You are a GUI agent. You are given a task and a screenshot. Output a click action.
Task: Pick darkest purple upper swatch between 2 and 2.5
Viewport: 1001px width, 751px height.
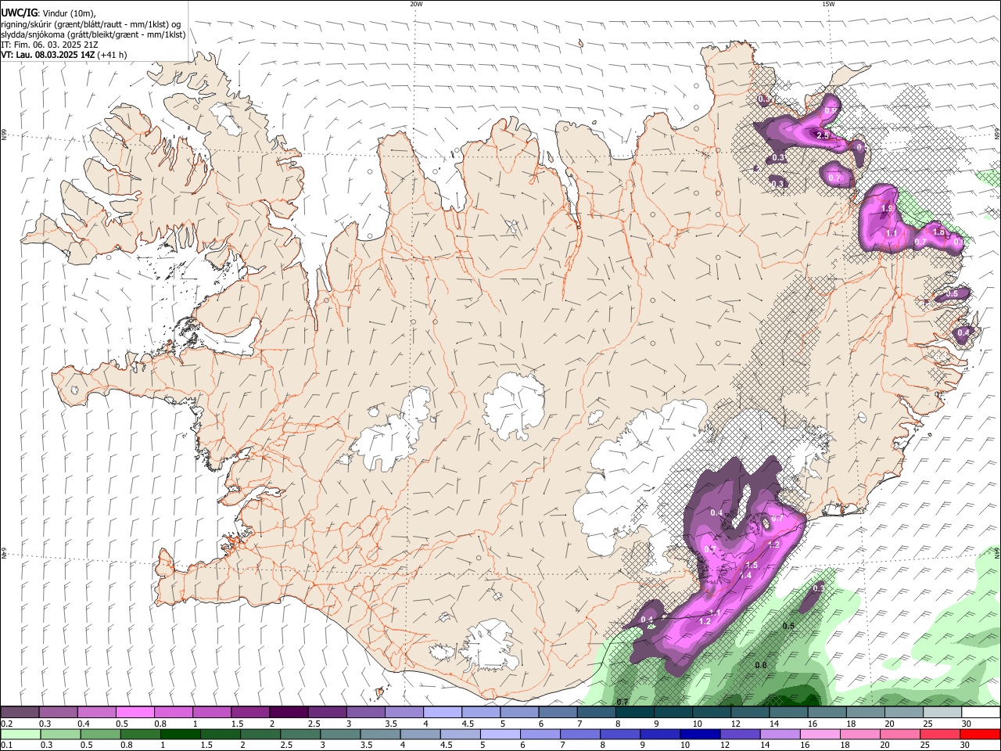pyautogui.click(x=289, y=713)
